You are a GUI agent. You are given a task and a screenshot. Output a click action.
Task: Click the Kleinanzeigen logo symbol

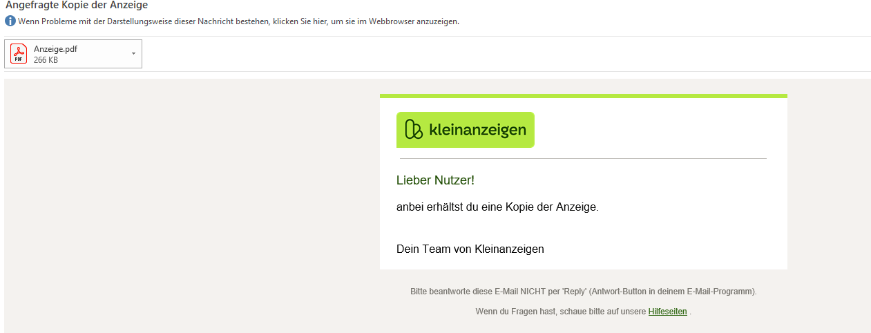[413, 130]
